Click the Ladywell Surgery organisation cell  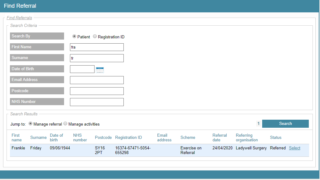(x=251, y=148)
